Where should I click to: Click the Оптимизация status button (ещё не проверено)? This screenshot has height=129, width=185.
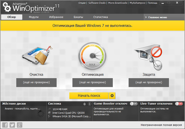(x=92, y=83)
